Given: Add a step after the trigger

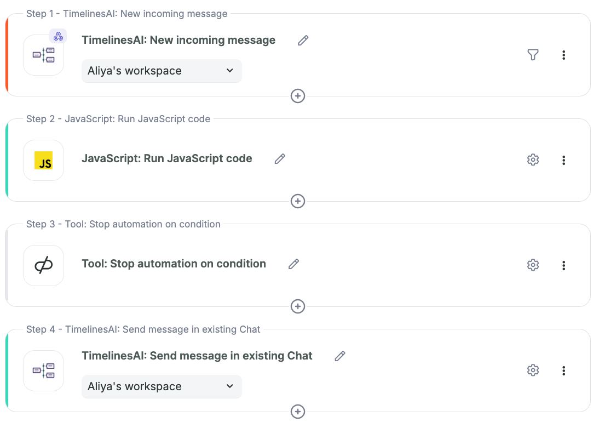Looking at the screenshot, I should pyautogui.click(x=298, y=96).
